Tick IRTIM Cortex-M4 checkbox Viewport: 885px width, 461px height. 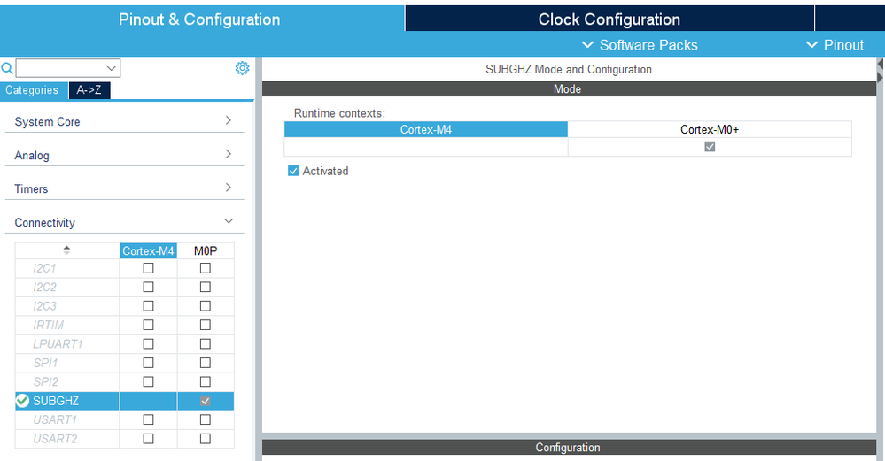pyautogui.click(x=148, y=325)
